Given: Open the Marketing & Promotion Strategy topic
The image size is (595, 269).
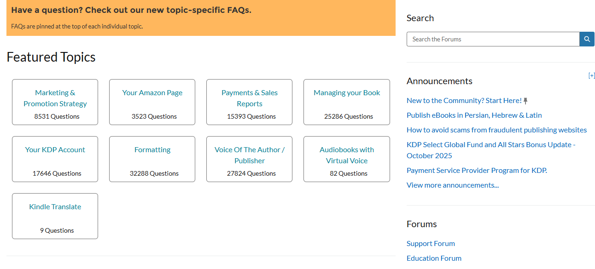Looking at the screenshot, I should click(55, 98).
